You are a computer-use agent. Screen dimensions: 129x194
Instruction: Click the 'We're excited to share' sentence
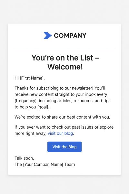[62, 117]
